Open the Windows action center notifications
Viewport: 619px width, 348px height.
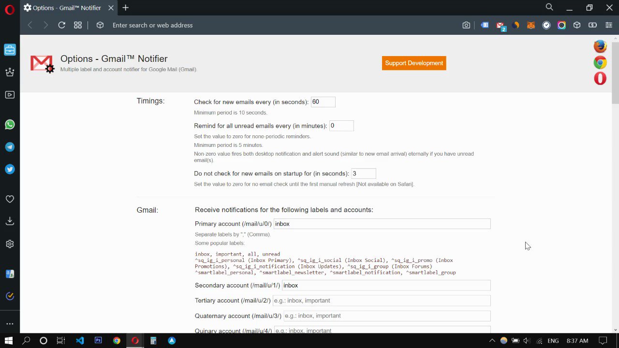point(603,340)
